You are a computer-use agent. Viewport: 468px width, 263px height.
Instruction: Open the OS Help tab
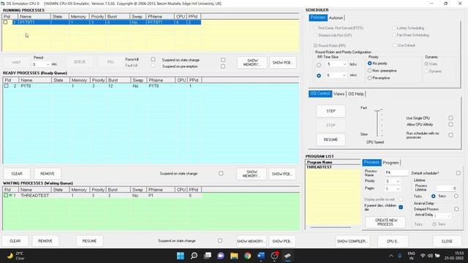pyautogui.click(x=356, y=94)
